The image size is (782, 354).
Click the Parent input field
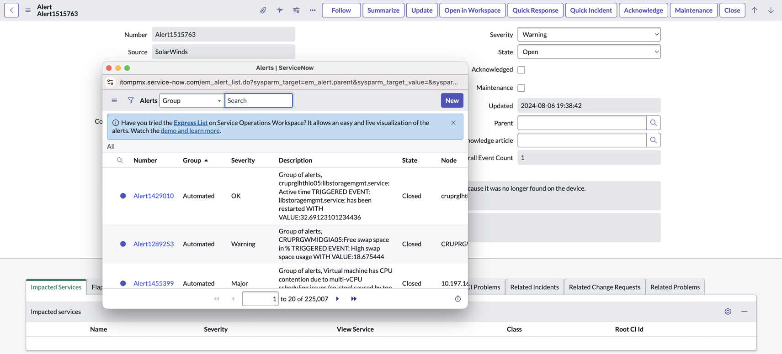[x=582, y=123]
